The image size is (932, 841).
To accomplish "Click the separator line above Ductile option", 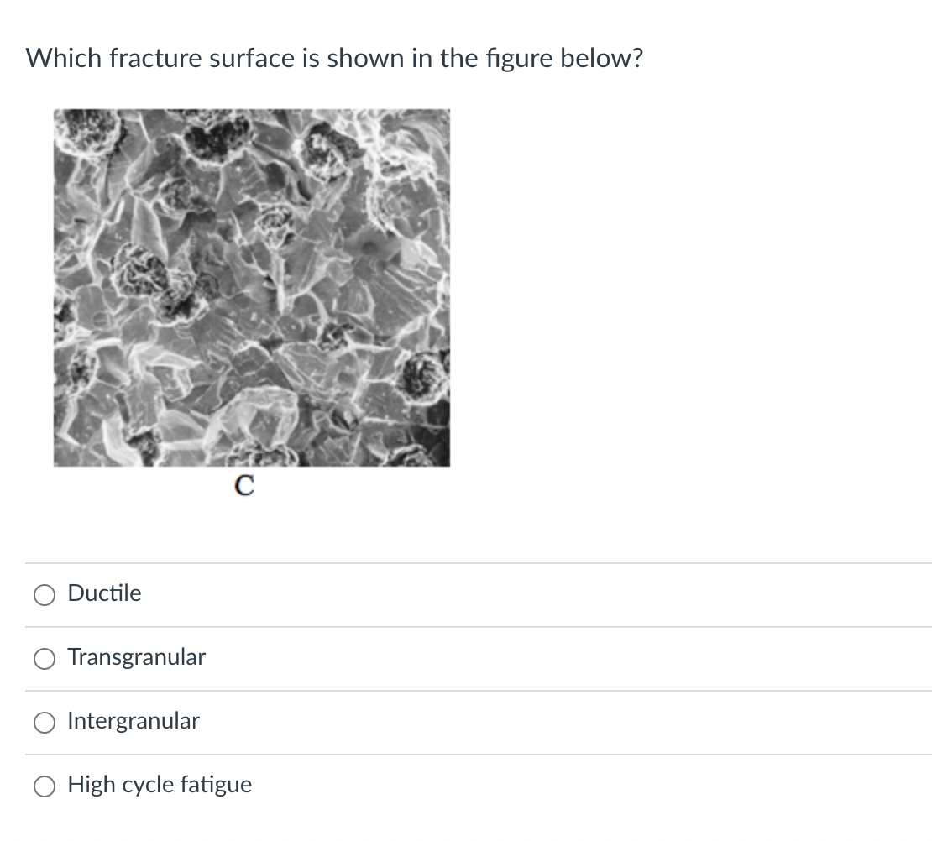I will [x=479, y=563].
